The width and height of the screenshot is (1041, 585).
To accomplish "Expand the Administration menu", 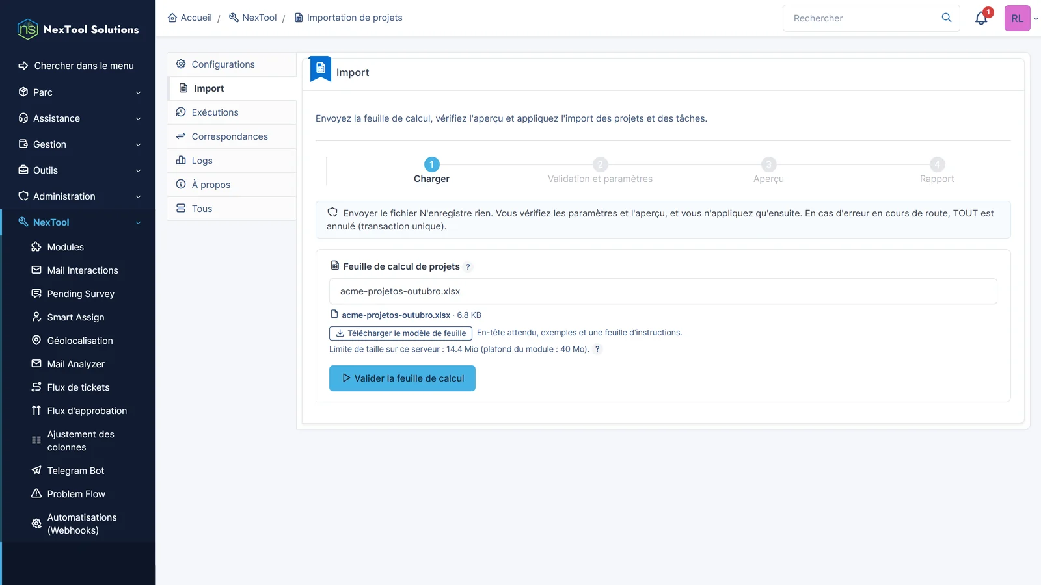I will pyautogui.click(x=78, y=196).
